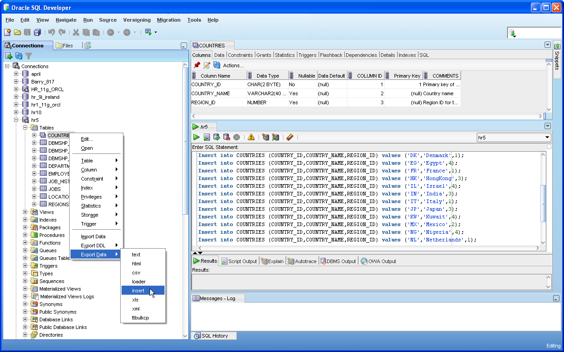Clear the worksheet with the eraser icon
The image size is (564, 352).
click(290, 137)
